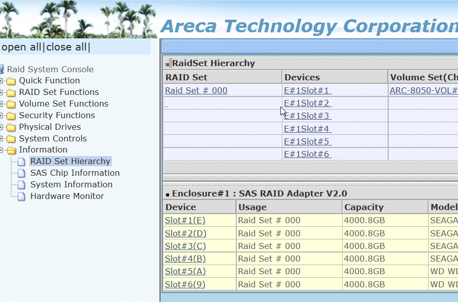Open the System Information page
Image resolution: width=458 pixels, height=302 pixels.
(71, 184)
